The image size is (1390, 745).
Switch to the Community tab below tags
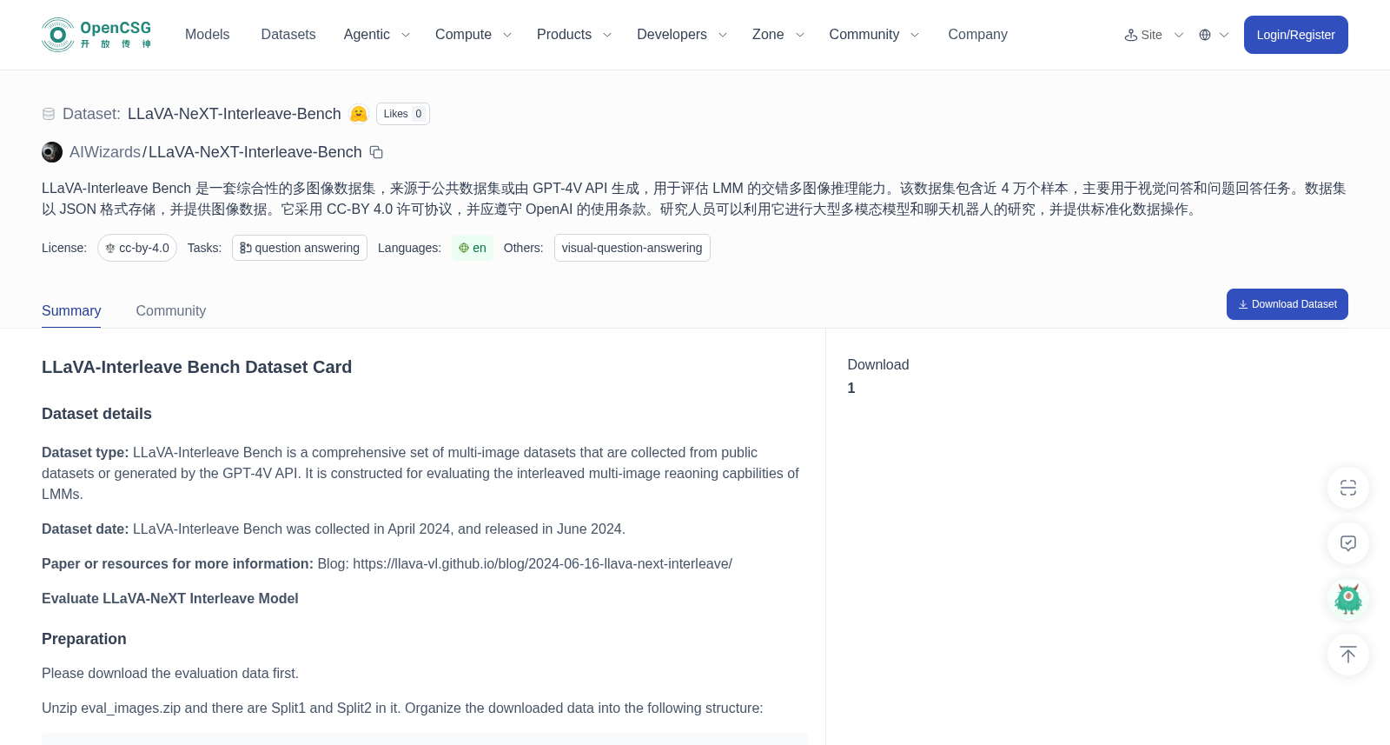[171, 311]
